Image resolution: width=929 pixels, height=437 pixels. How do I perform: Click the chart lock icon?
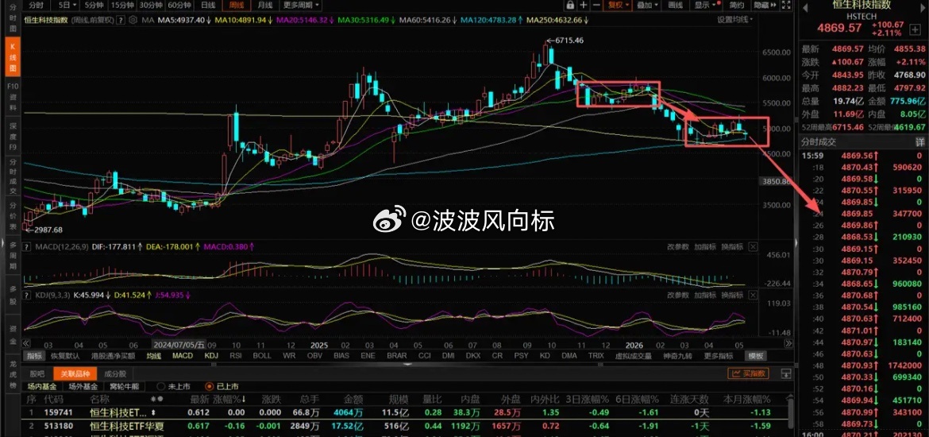coord(570,6)
